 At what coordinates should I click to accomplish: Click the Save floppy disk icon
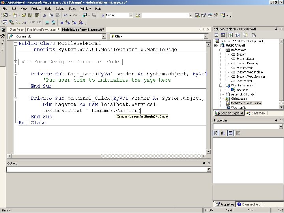[x=30, y=15]
